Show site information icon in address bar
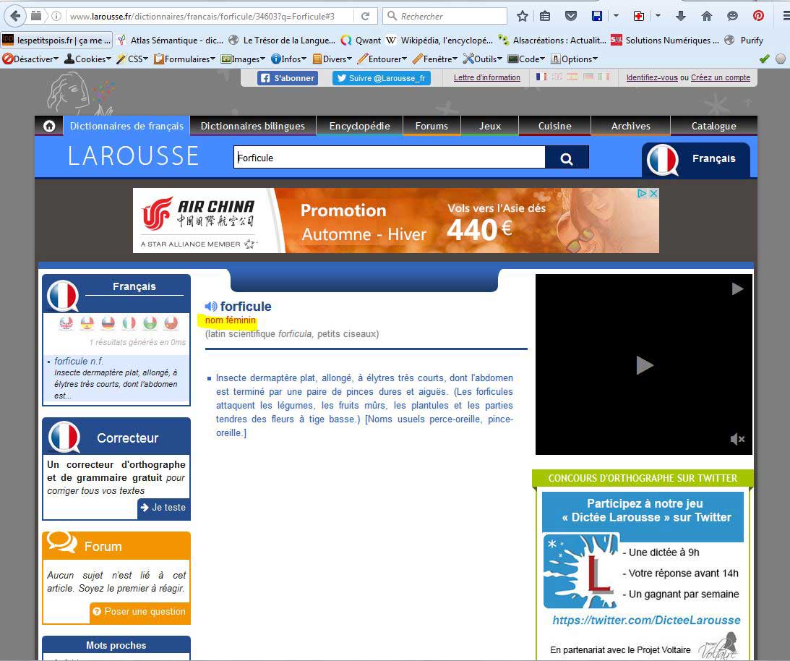Screen dimensions: 790x661 tap(56, 16)
